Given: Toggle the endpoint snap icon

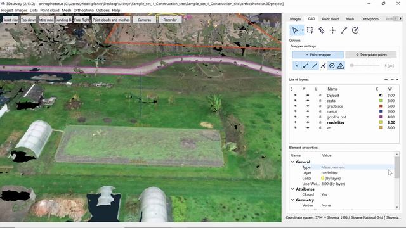Looking at the screenshot, I should pyautogui.click(x=306, y=66).
